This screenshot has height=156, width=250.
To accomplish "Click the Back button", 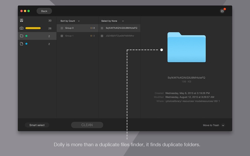I will click(x=44, y=11).
